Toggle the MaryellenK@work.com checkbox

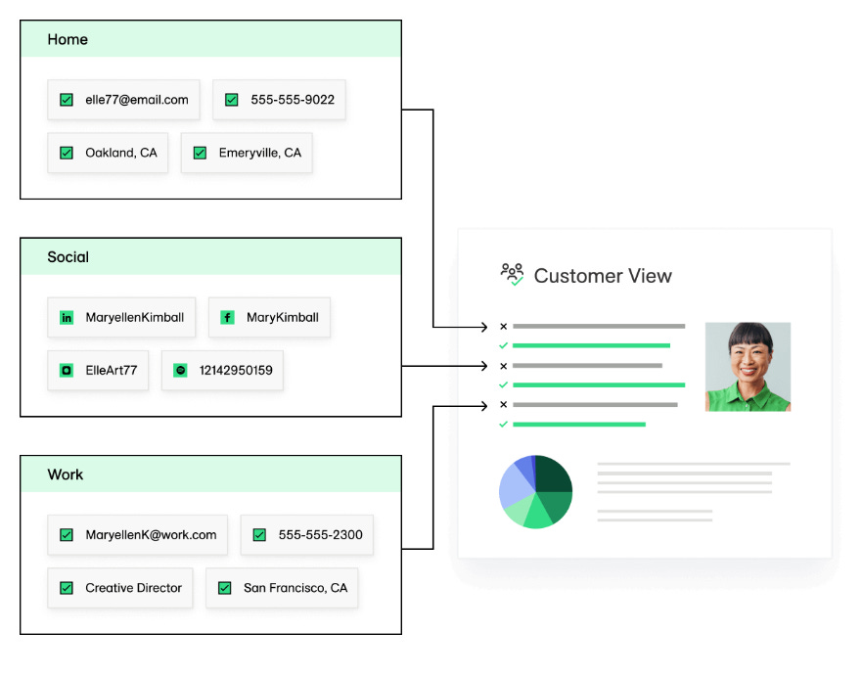(x=67, y=535)
